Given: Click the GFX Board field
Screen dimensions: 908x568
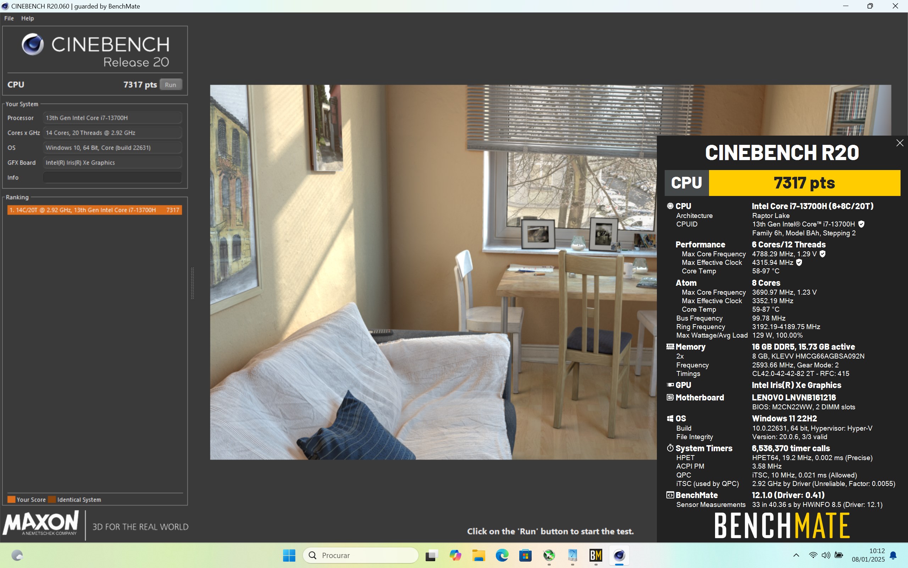Looking at the screenshot, I should (112, 162).
